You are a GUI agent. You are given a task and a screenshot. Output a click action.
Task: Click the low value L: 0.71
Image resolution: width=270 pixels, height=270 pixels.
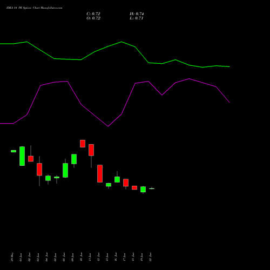pyautogui.click(x=136, y=18)
